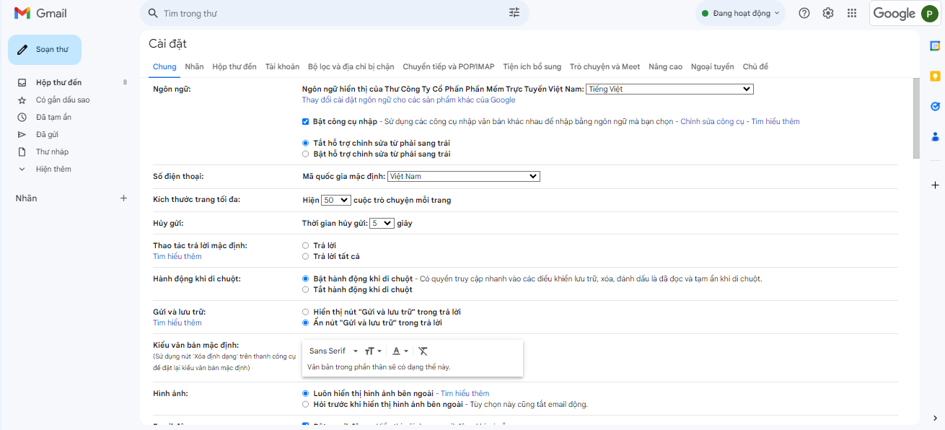The height and width of the screenshot is (430, 945).
Task: Click the remove formatting icon
Action: click(423, 351)
